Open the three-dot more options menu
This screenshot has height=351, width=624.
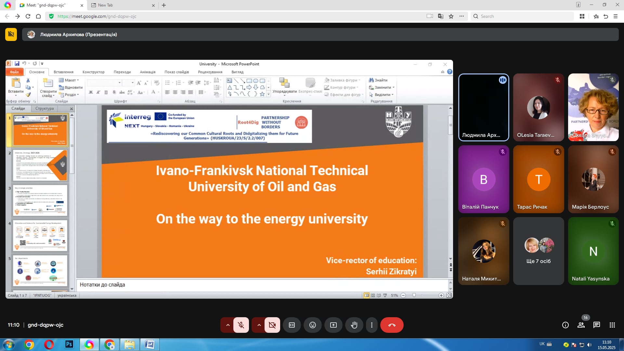coord(371,325)
